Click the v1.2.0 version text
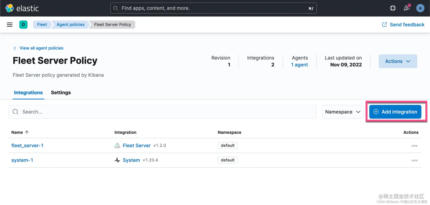430x205 pixels. (x=160, y=145)
